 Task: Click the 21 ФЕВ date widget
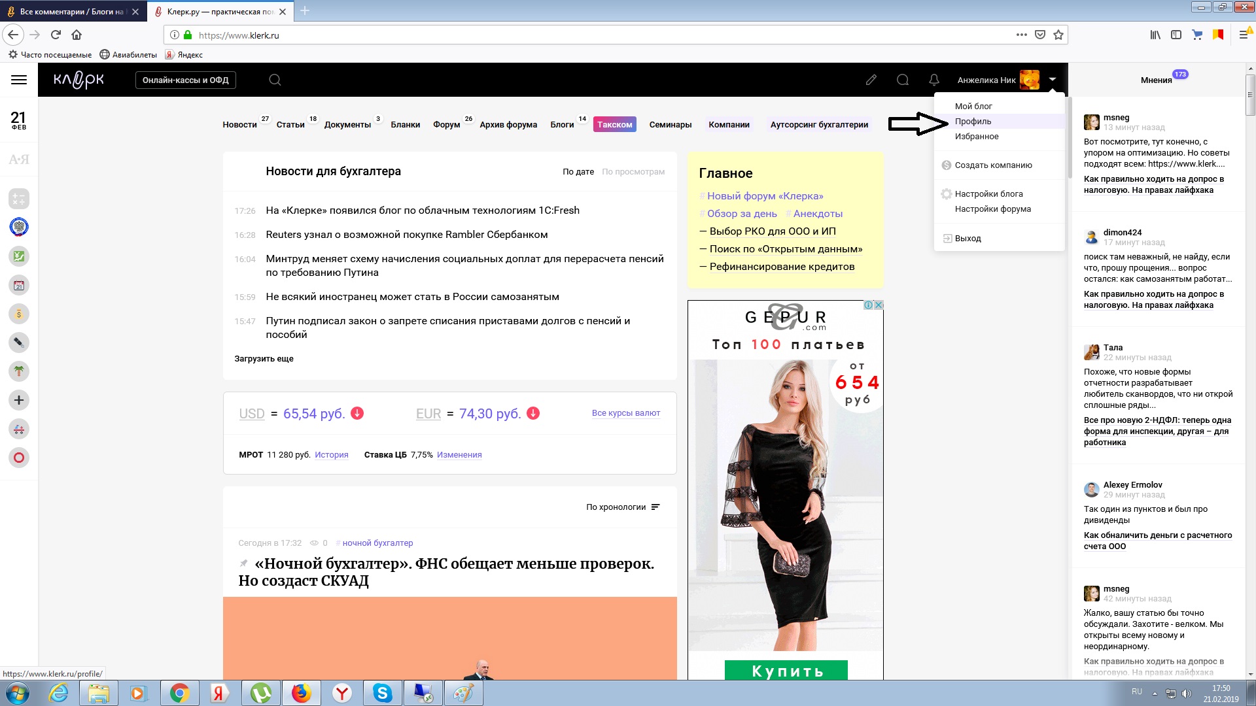point(19,120)
